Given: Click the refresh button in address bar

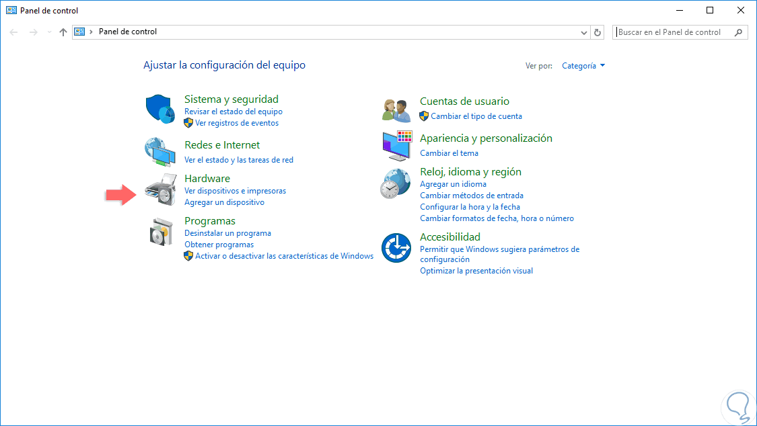Looking at the screenshot, I should pyautogui.click(x=598, y=32).
